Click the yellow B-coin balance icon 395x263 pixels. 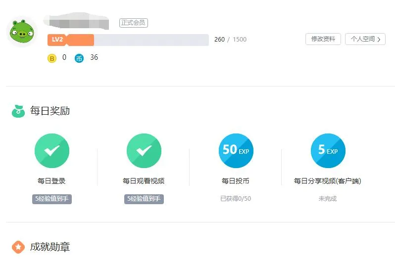(x=52, y=58)
